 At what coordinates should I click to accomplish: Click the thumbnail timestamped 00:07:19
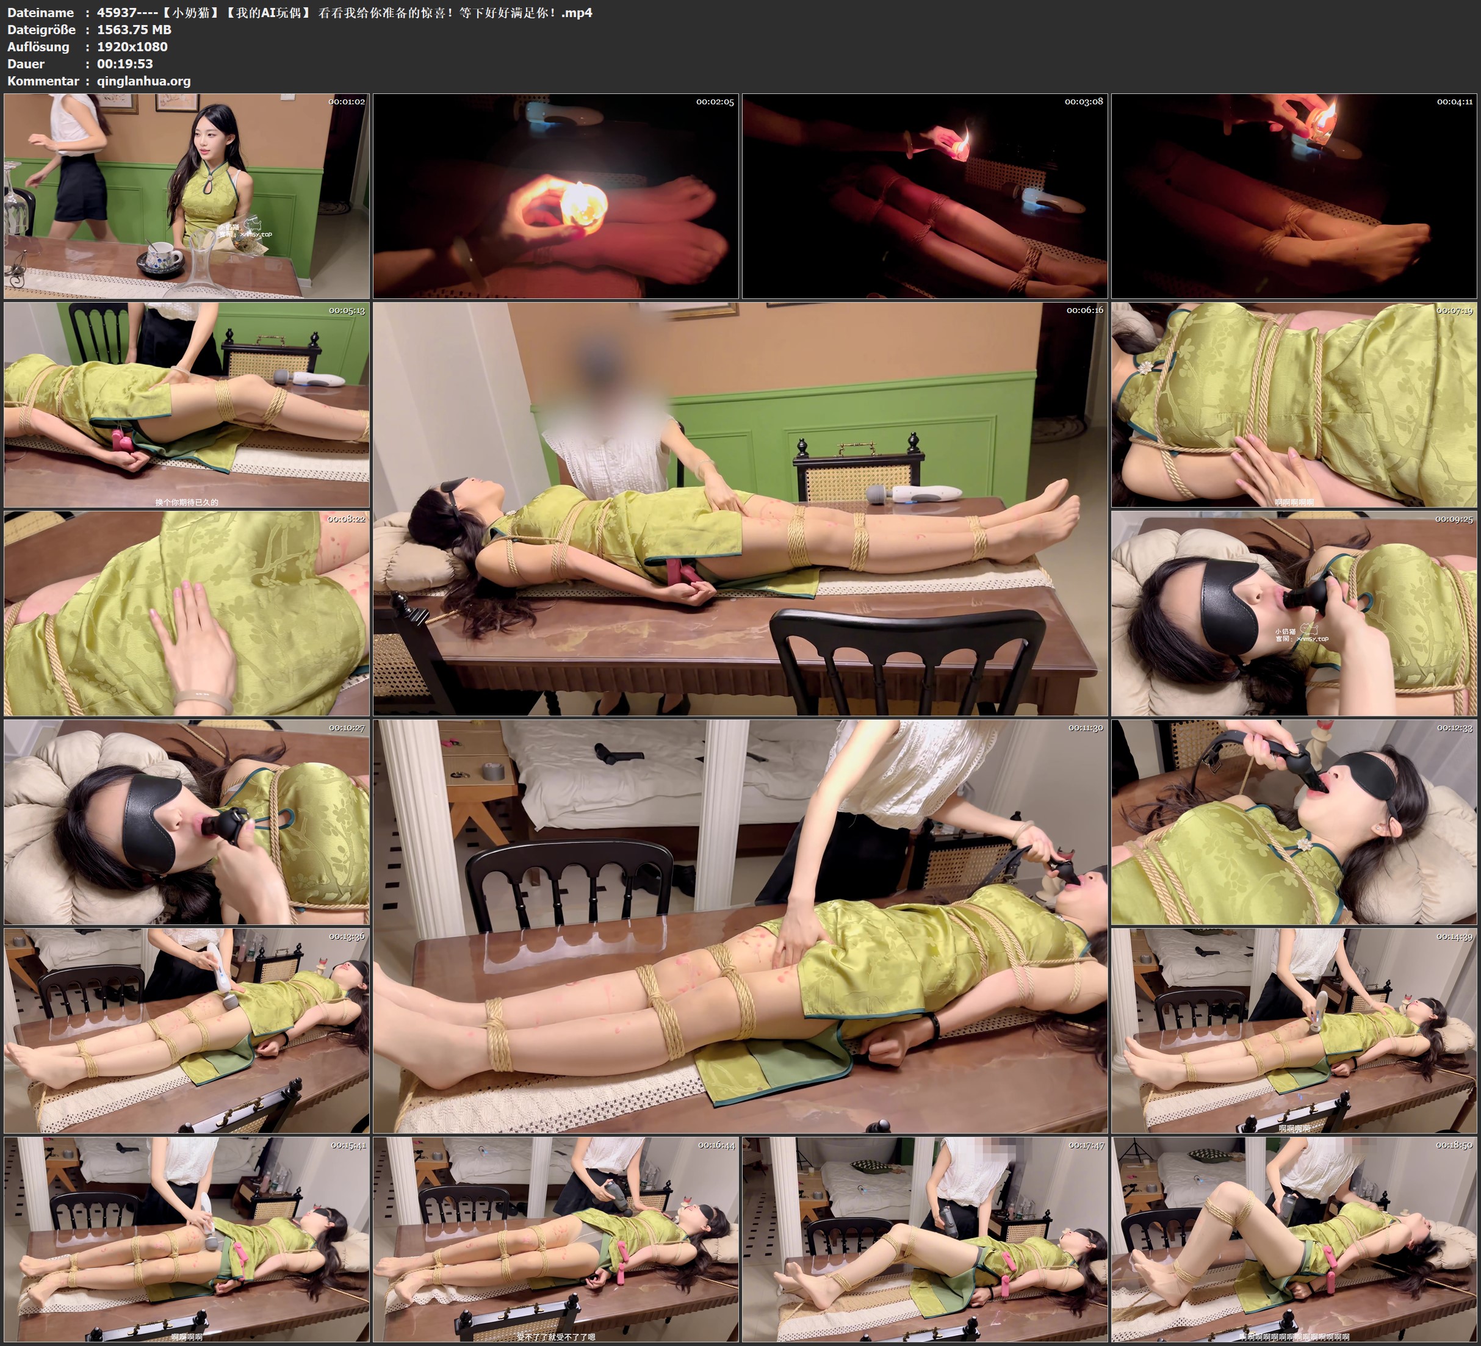tap(1294, 405)
